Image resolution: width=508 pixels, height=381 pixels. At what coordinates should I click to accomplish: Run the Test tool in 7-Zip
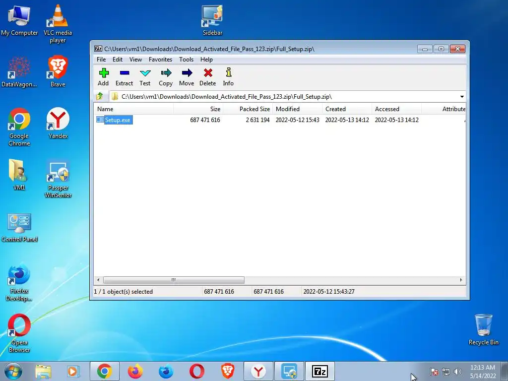coord(145,77)
